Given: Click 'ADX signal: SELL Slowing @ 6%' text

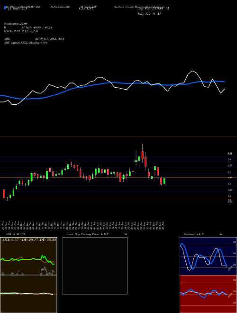Looking at the screenshot, I should pos(26,43).
